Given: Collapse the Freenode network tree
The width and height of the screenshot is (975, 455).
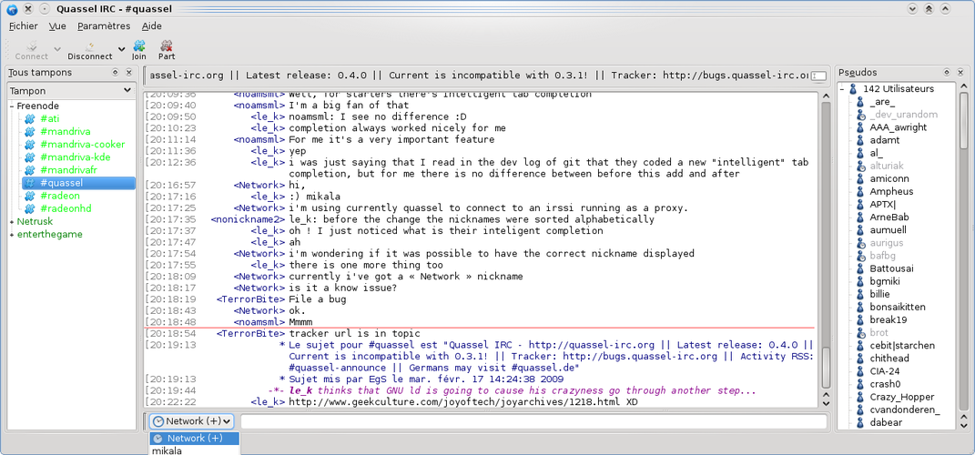Looking at the screenshot, I should click(x=12, y=106).
